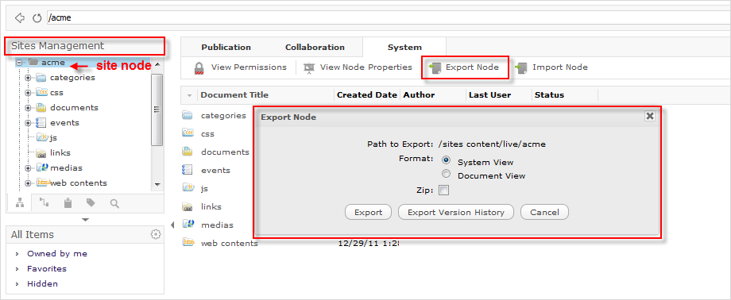Open the sort dropdown arrow beside Document Title
731x300 pixels.
[189, 95]
